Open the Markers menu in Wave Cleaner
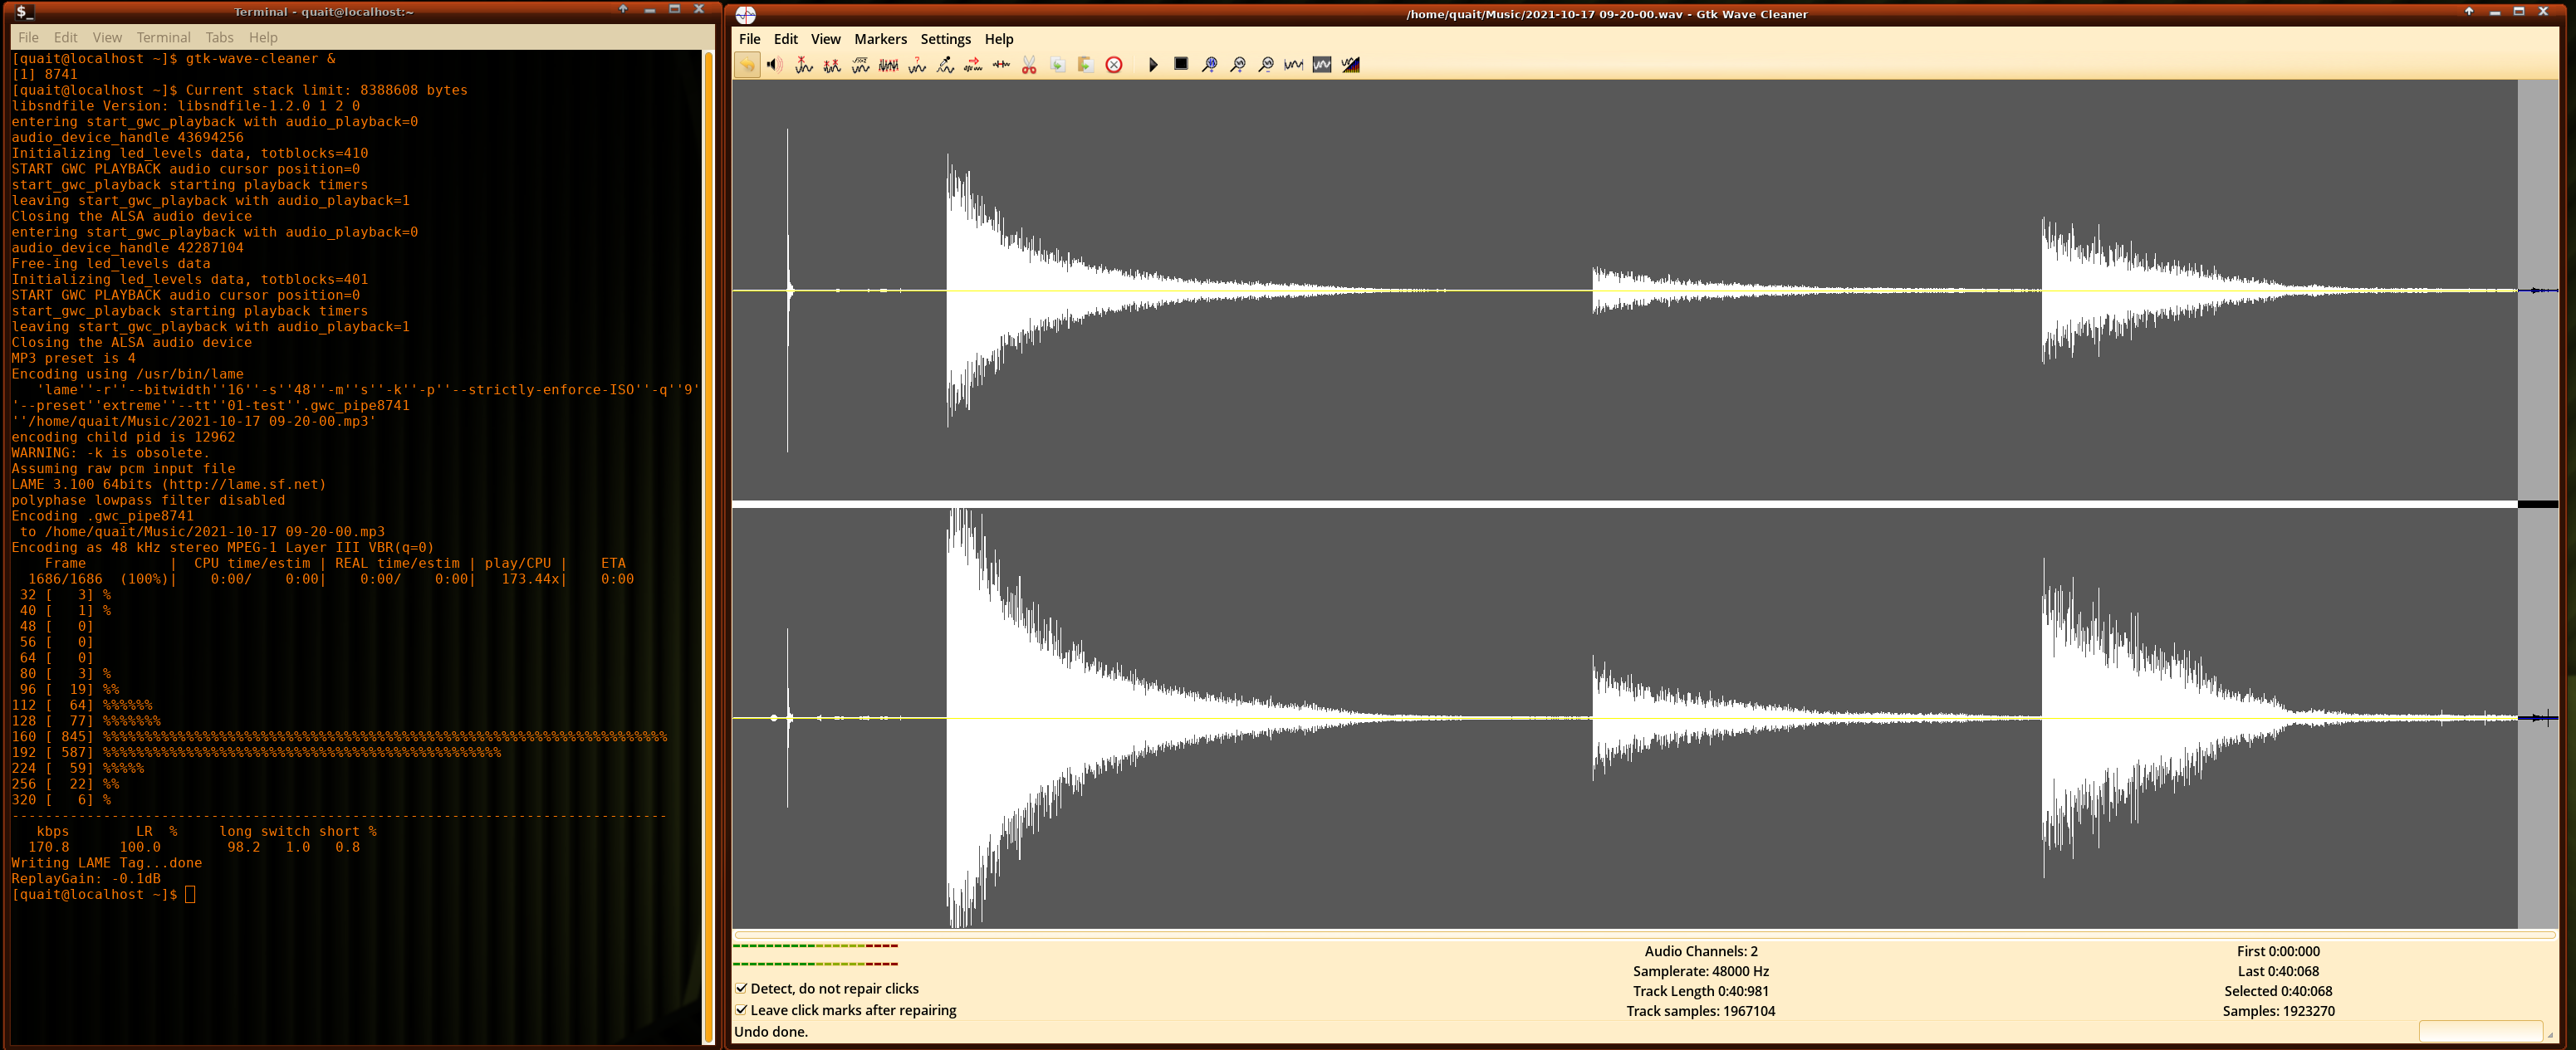The height and width of the screenshot is (1050, 2576). click(x=880, y=39)
